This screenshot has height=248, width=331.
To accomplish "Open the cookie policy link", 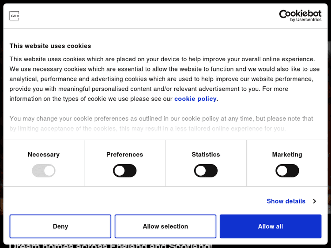I will point(195,99).
